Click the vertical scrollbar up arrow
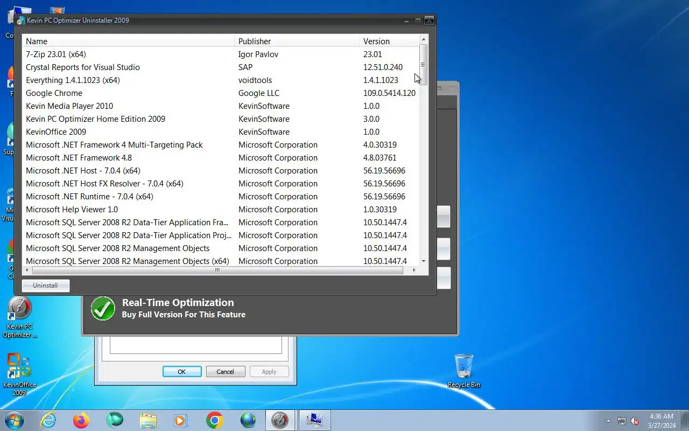Screen dimensions: 689x431 424,39
